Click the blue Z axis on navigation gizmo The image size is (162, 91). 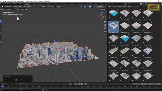(x=102, y=13)
